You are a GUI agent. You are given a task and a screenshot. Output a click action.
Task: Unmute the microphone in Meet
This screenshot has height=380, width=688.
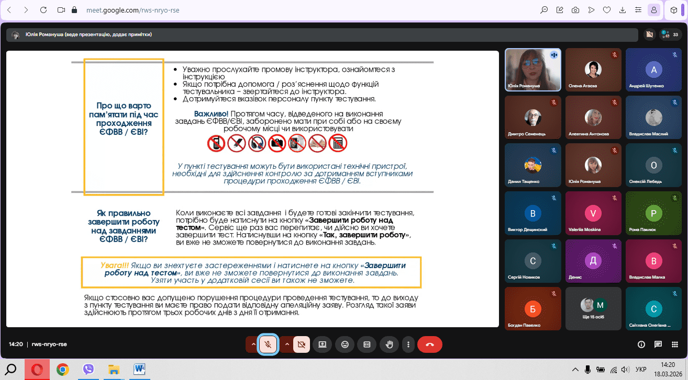[268, 344]
